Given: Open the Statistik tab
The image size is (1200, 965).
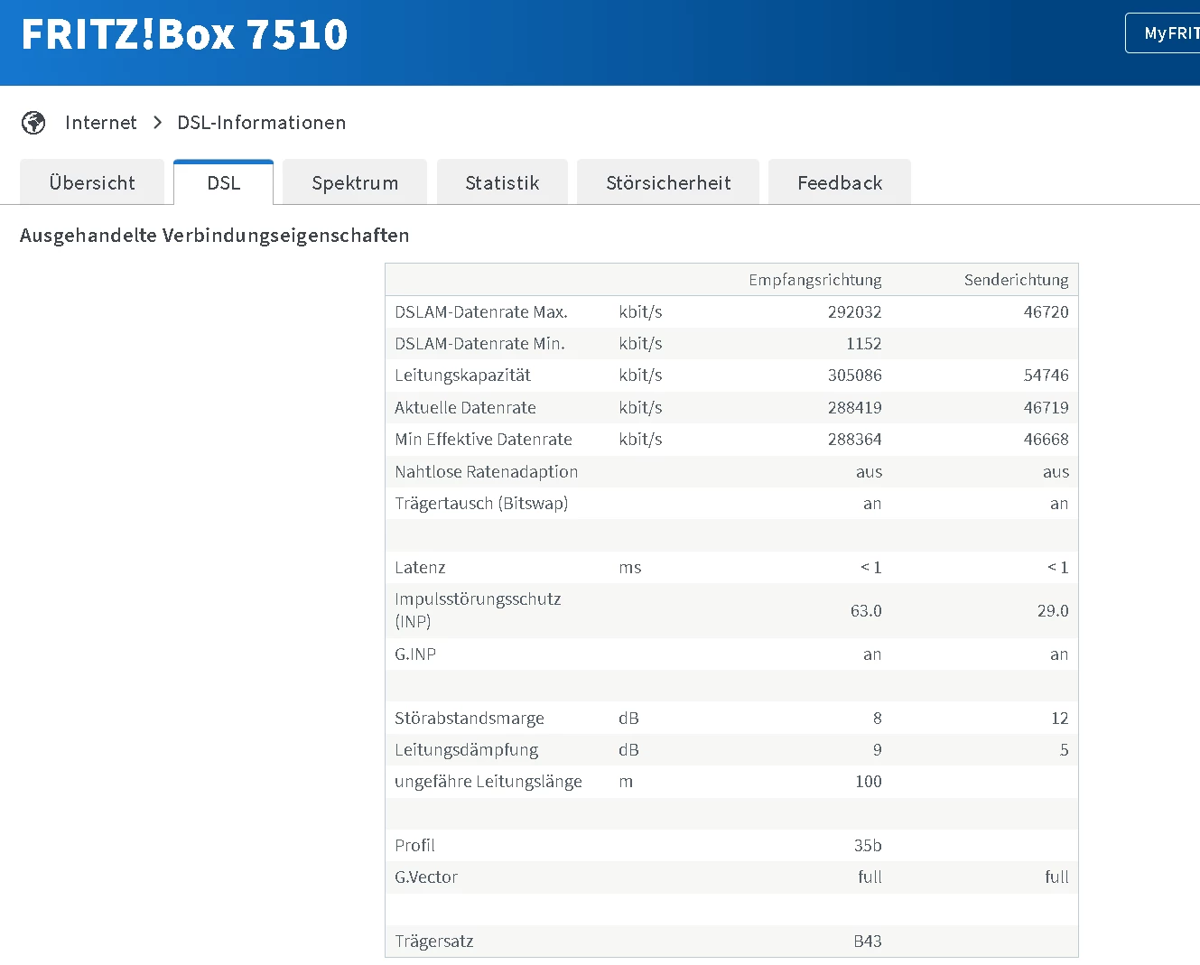Looking at the screenshot, I should tap(502, 182).
